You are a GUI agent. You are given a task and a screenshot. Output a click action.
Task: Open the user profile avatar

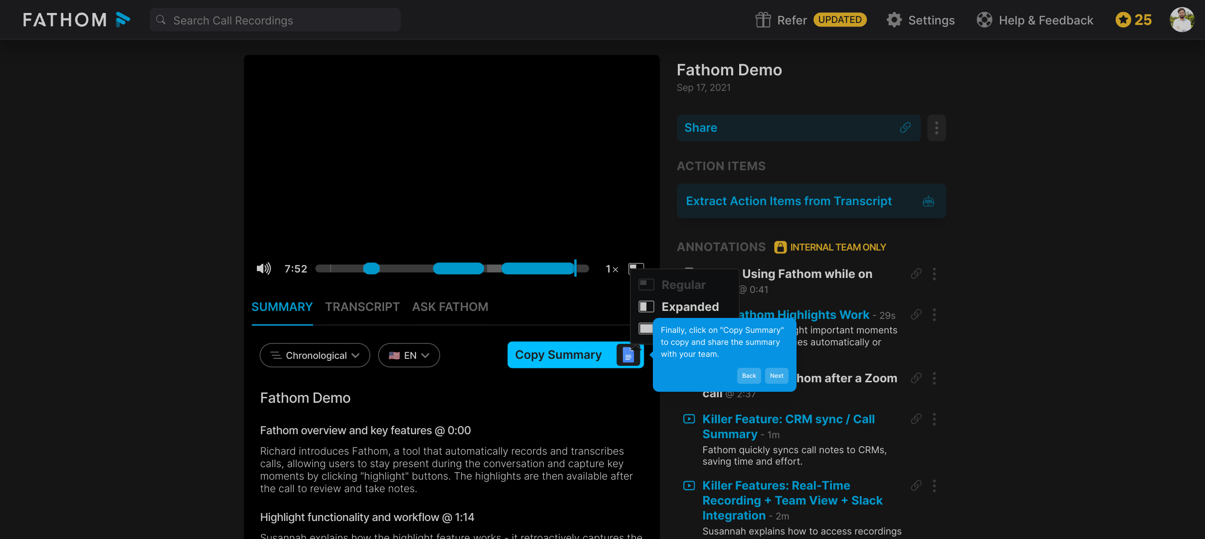[1182, 20]
